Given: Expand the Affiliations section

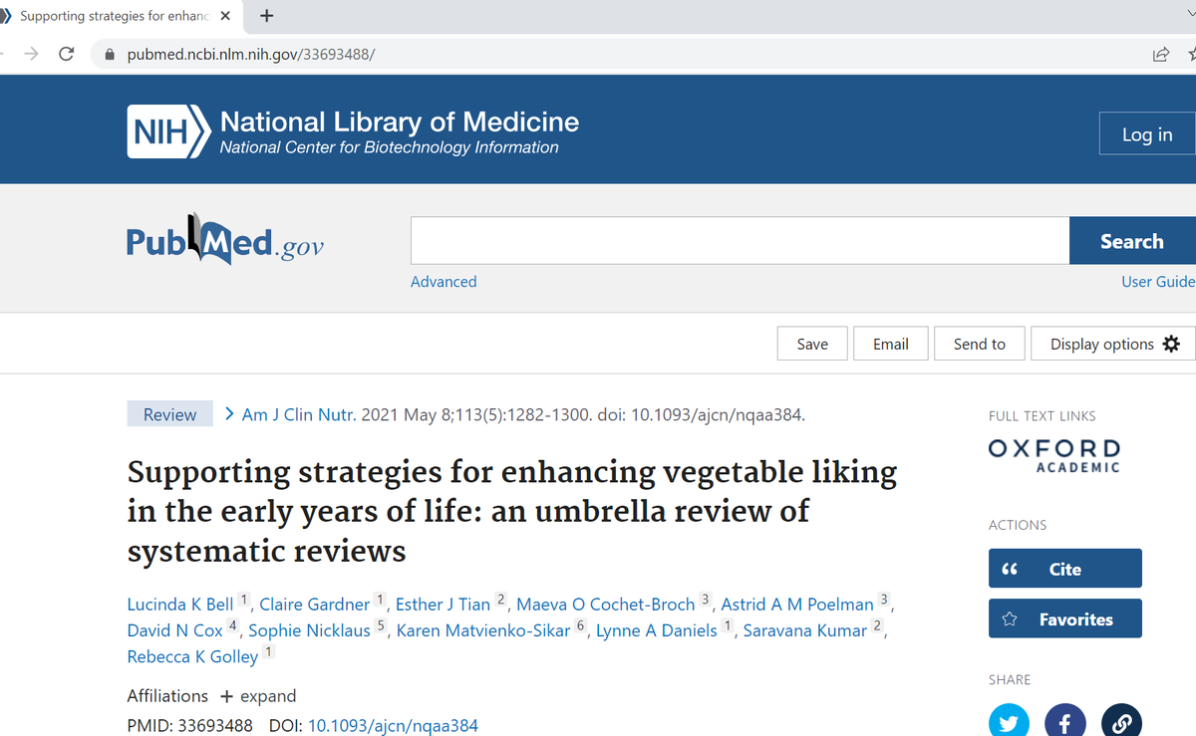Looking at the screenshot, I should click(x=257, y=696).
